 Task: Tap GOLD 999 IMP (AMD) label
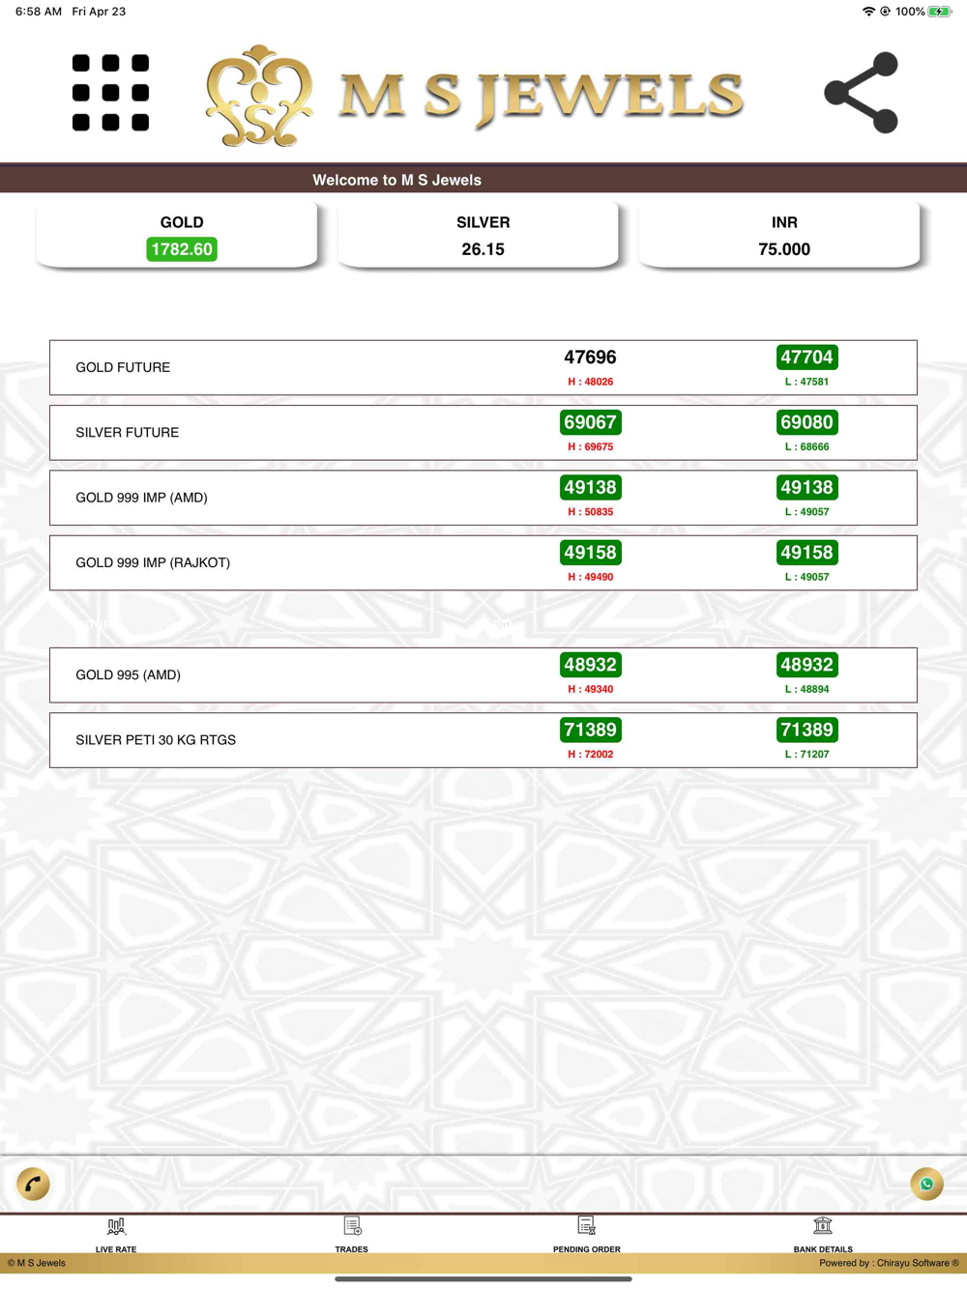pyautogui.click(x=141, y=498)
